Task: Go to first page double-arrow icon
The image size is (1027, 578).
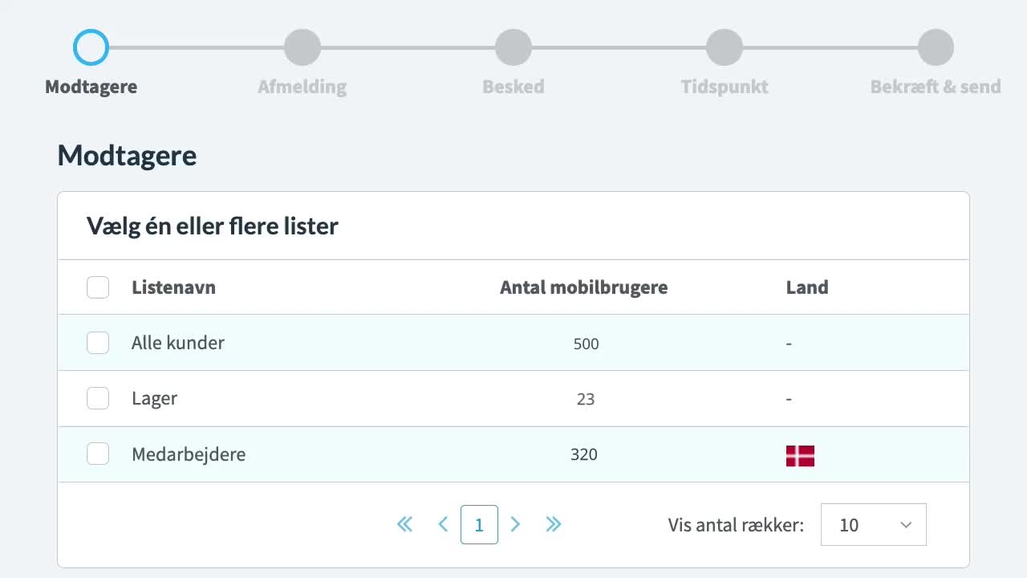Action: [x=405, y=524]
